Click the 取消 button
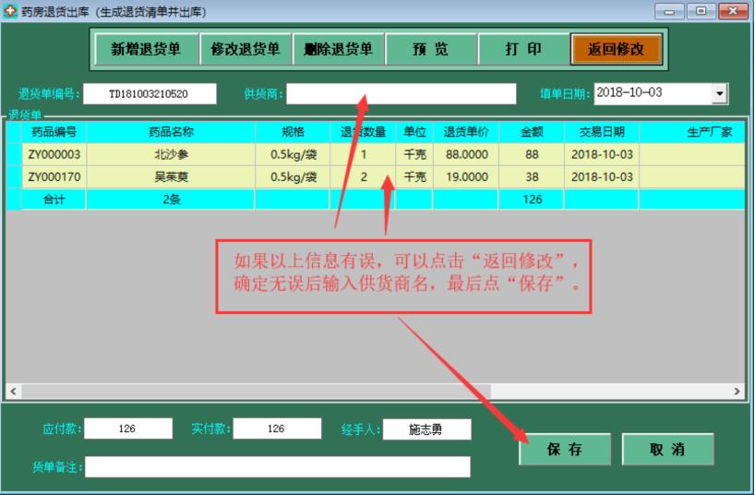The width and height of the screenshot is (755, 495). (x=667, y=450)
